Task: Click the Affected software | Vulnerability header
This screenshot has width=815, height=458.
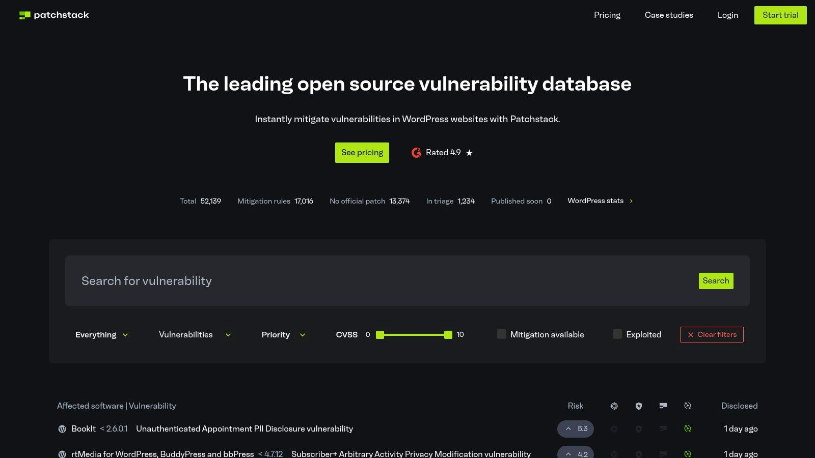Action: click(117, 406)
